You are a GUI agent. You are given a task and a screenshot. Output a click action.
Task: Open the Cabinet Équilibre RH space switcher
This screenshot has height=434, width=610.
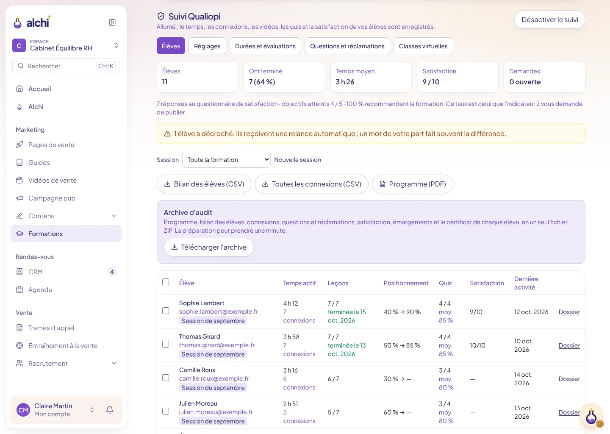point(66,45)
